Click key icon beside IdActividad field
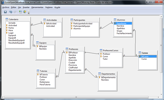The image size is (164, 100). click(x=44, y=24)
